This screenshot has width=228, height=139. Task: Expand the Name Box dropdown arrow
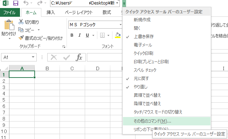pos(33,57)
